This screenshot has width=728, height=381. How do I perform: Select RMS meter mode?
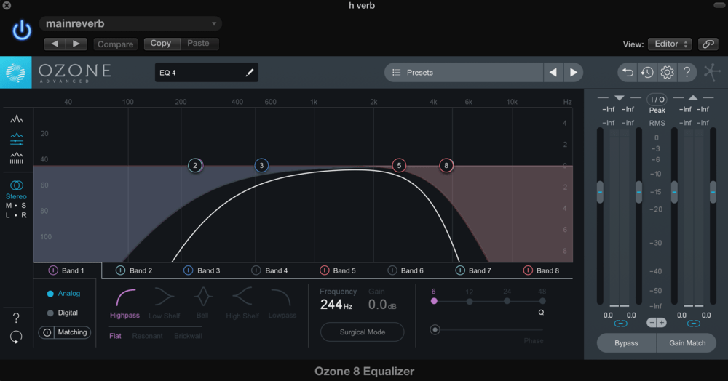tap(657, 123)
